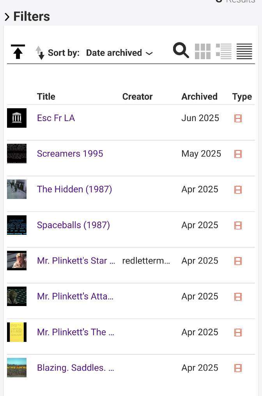The width and height of the screenshot is (262, 396).
Task: Click film icon beside Blazing. Saddles.
Action: coord(238,368)
